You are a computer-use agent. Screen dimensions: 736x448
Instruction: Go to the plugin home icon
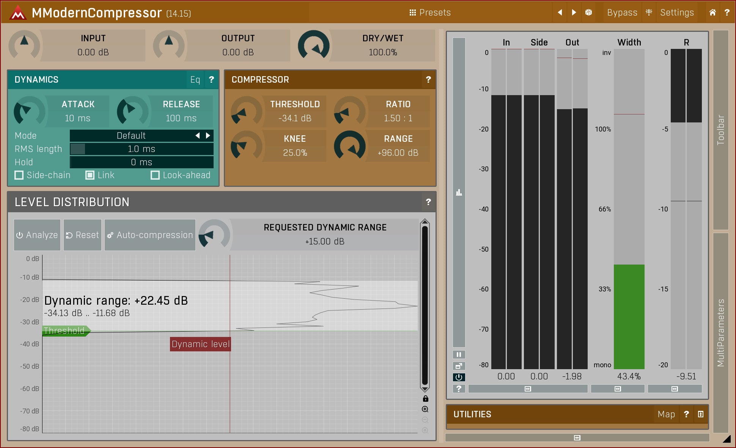click(x=712, y=13)
